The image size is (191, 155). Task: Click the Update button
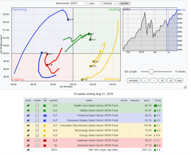click(124, 3)
